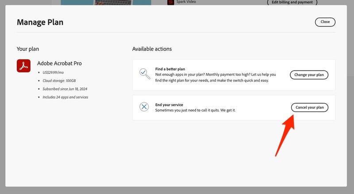Select the Adobe Acrobat Pro plan name
The height and width of the screenshot is (194, 354).
(59, 63)
